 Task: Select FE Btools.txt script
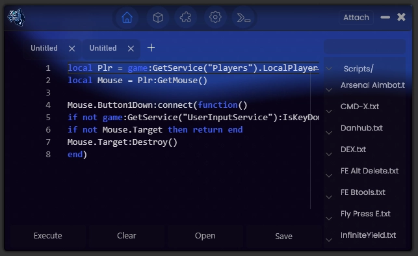363,192
